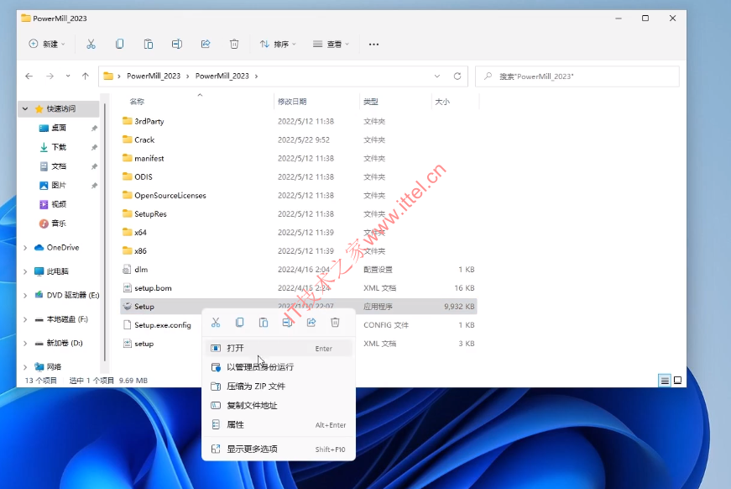This screenshot has width=731, height=489.
Task: Select the dlm configuration file
Action: 299,269
